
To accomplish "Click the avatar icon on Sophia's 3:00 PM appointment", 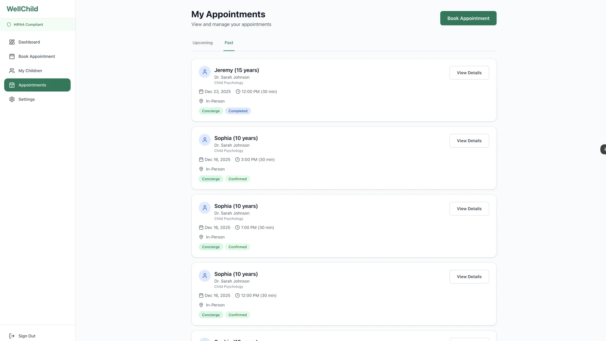I will coord(205,140).
